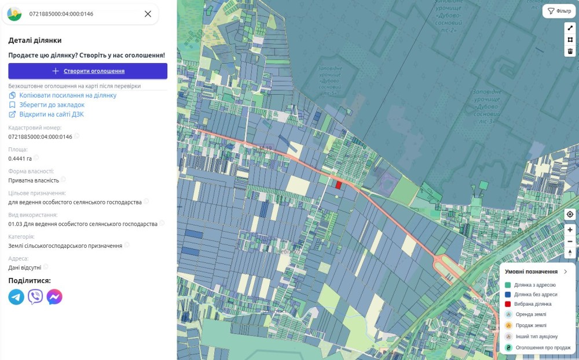Collapse the Умовні позначення legend panel
The width and height of the screenshot is (579, 360).
(565, 272)
